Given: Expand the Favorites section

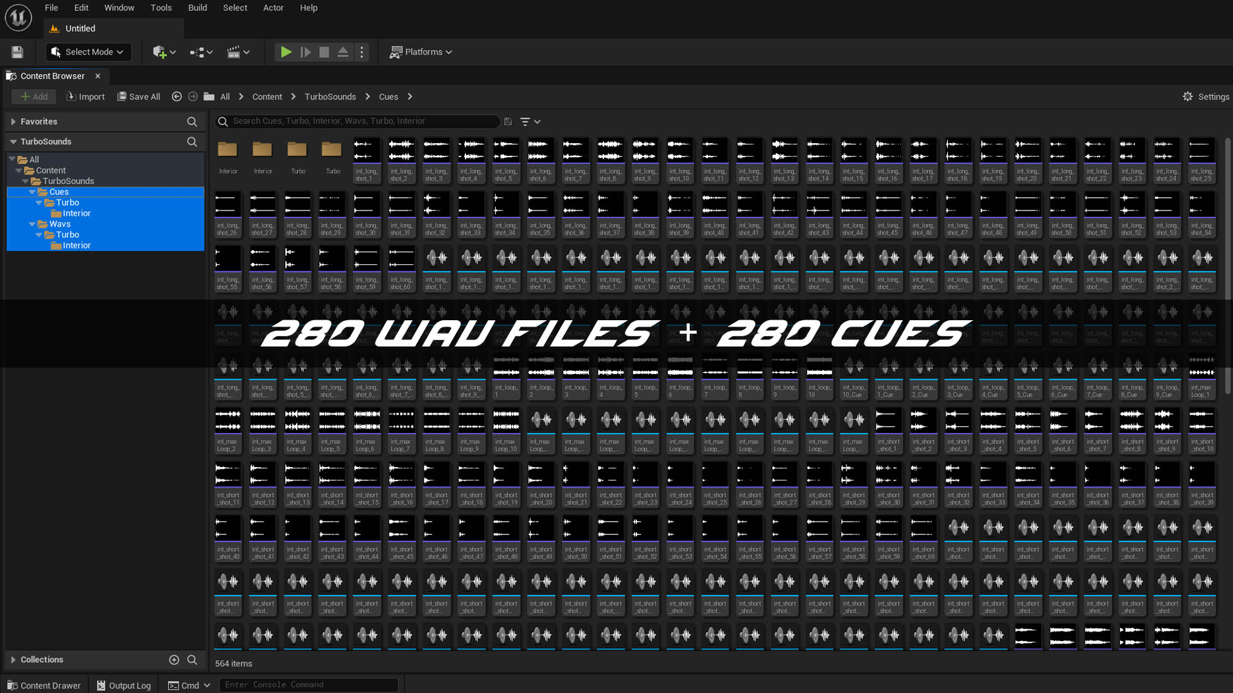Looking at the screenshot, I should click(x=13, y=121).
